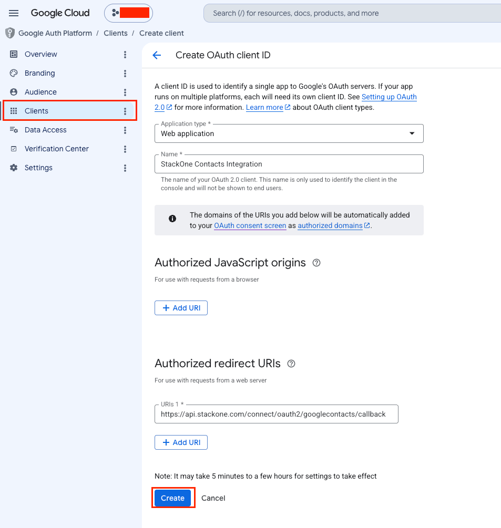Image resolution: width=501 pixels, height=528 pixels.
Task: Open Overview in the sidebar
Action: (x=41, y=54)
